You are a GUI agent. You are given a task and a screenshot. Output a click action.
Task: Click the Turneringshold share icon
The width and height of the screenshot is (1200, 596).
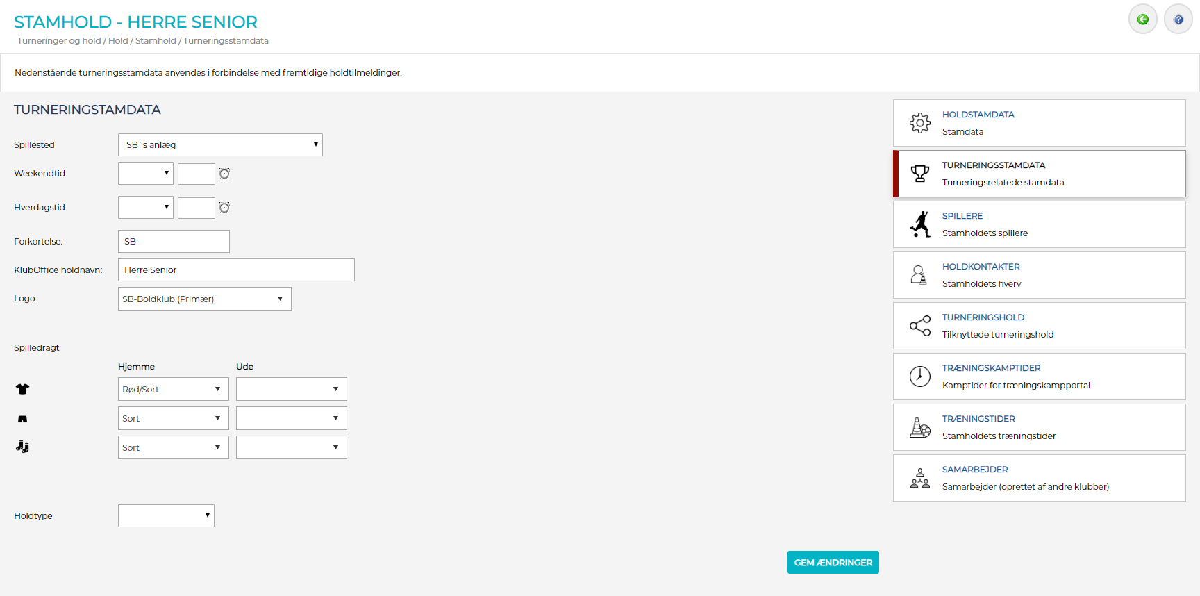pos(919,326)
